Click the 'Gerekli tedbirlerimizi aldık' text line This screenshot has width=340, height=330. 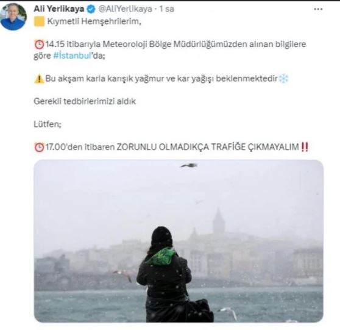coord(85,101)
